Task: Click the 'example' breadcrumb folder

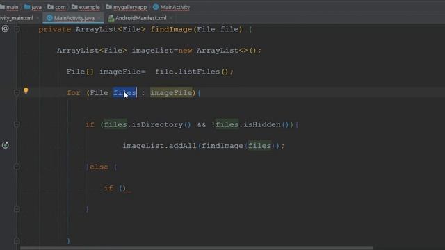Action: click(86, 7)
